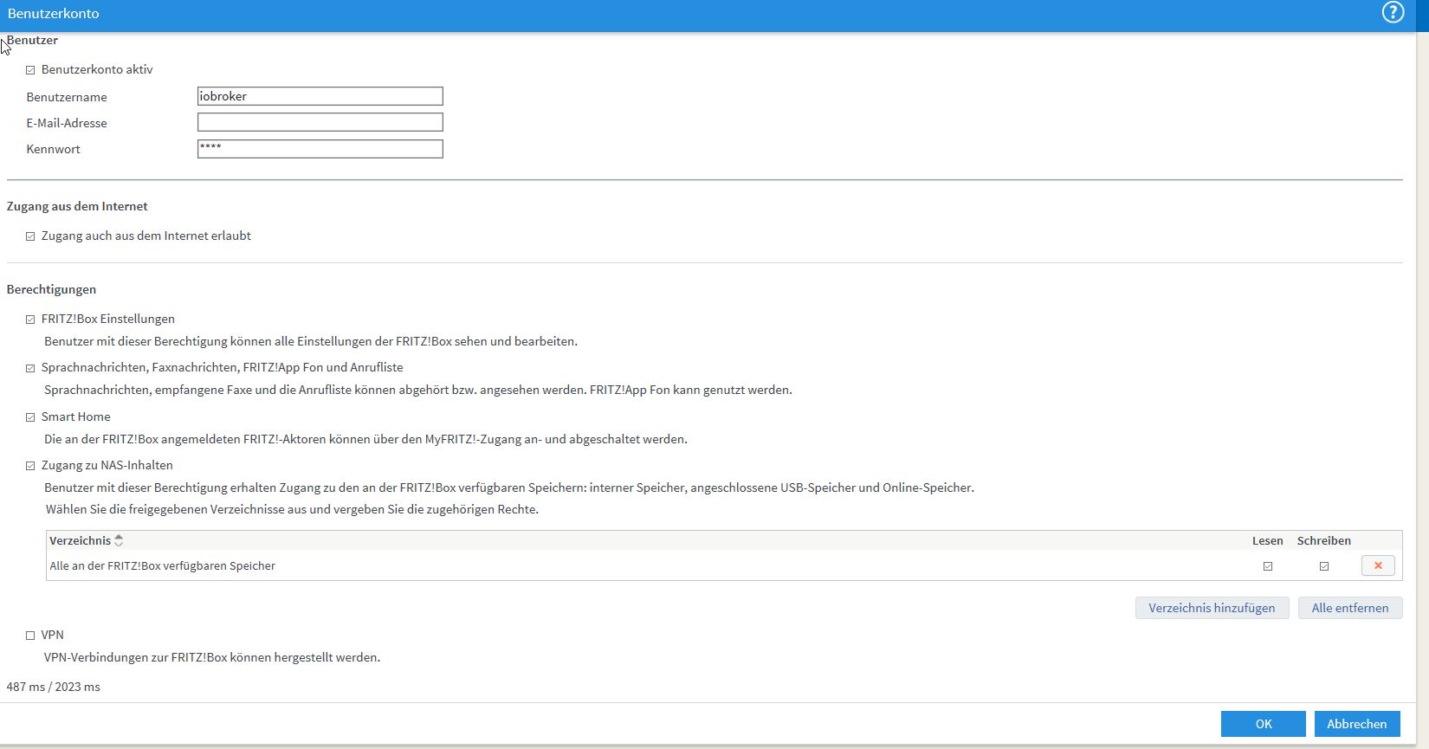
Task: Click 'Wählen Sie die freigegebenen Verzeichnisse' text
Action: click(292, 509)
